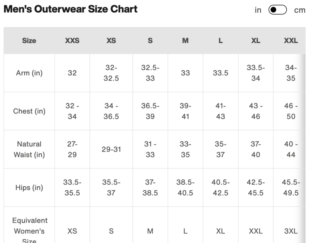Select the 34-35 arm length cell
This screenshot has height=243, width=309.
click(291, 73)
